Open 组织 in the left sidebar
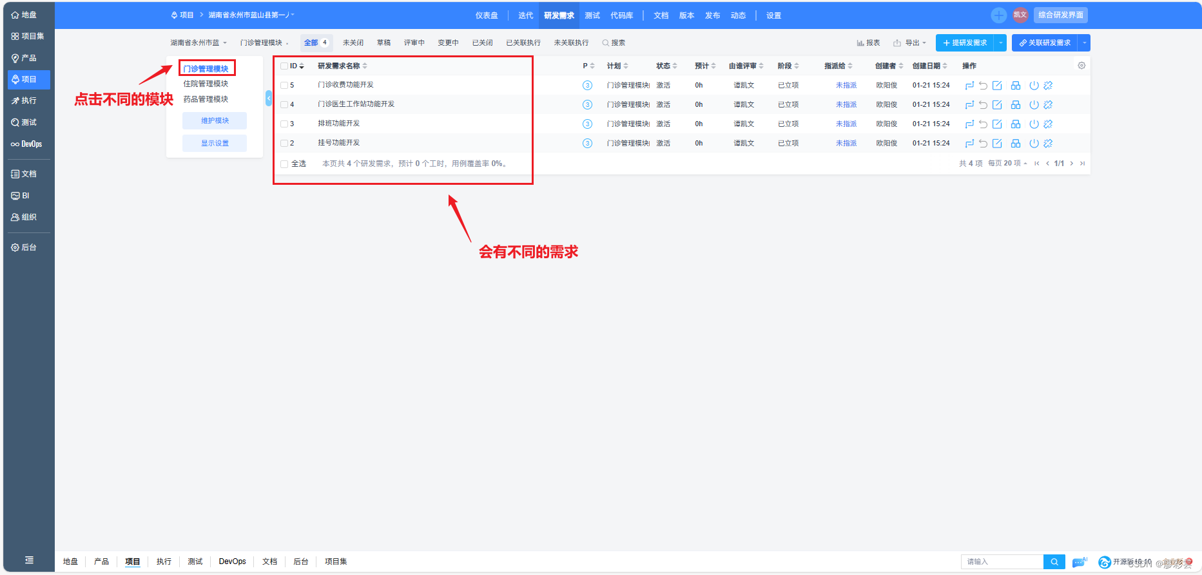Viewport: 1202px width, 575px height. 24,217
